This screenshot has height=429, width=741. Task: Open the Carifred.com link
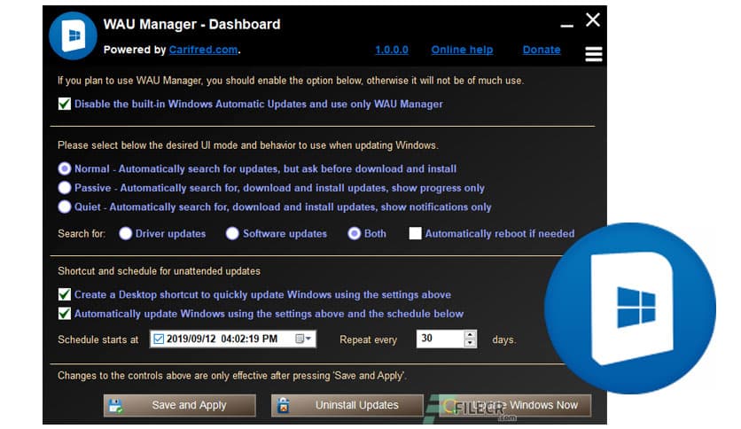(203, 51)
